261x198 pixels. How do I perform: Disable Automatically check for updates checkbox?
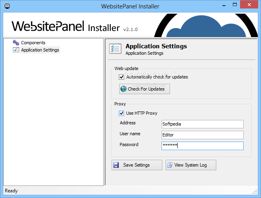tap(122, 77)
